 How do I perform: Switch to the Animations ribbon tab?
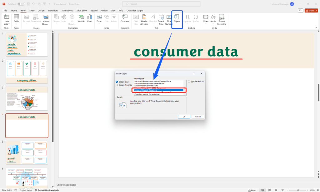pos(67,10)
